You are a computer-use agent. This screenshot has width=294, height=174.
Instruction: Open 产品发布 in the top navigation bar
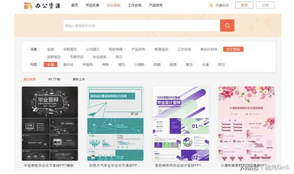(155, 5)
